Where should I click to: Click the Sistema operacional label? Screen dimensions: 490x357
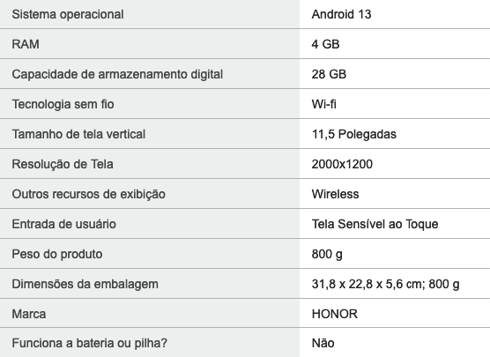(x=68, y=15)
